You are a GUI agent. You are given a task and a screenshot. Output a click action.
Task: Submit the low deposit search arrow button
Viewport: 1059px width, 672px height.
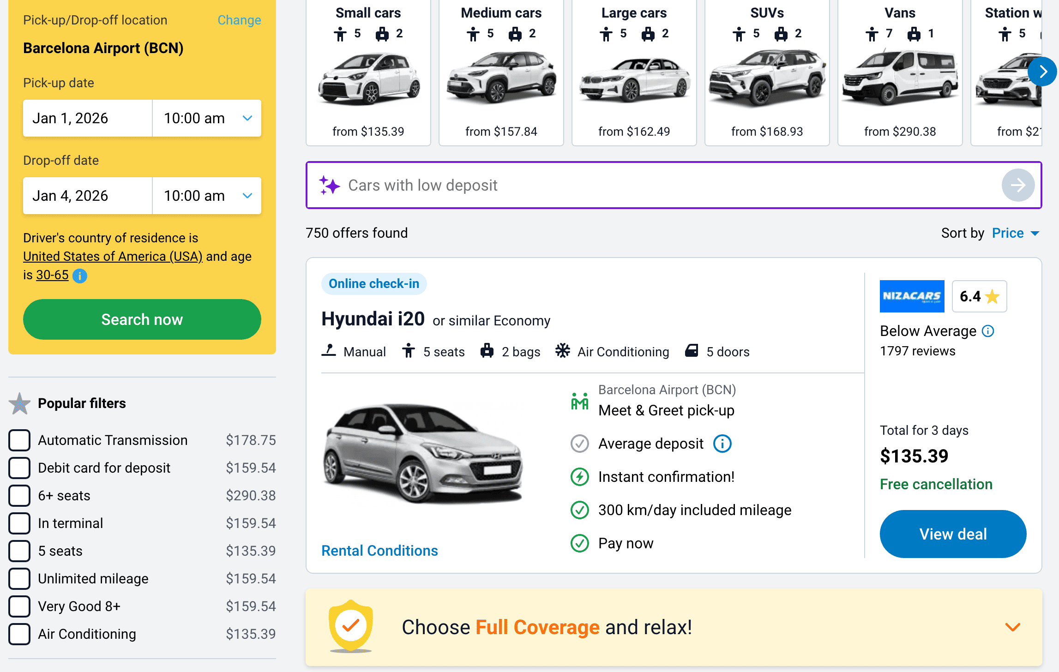[1017, 185]
